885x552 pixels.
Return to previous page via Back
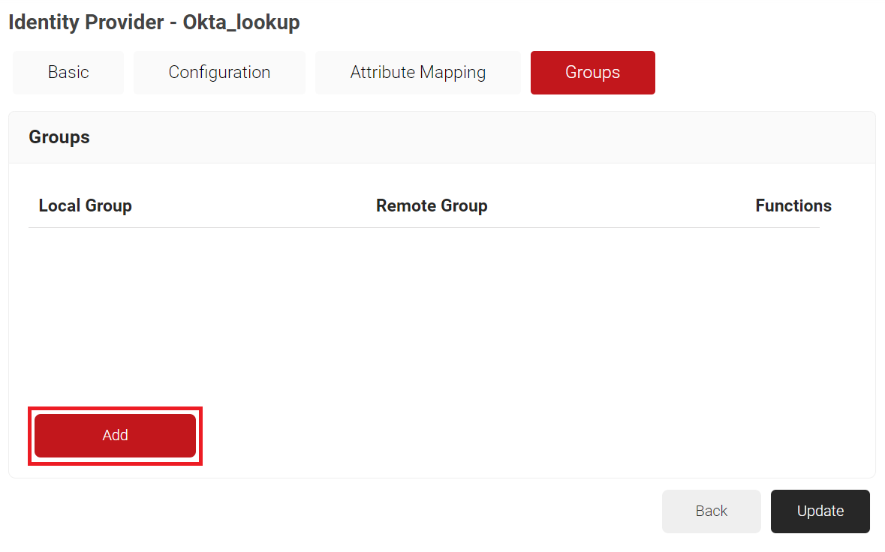pos(711,511)
